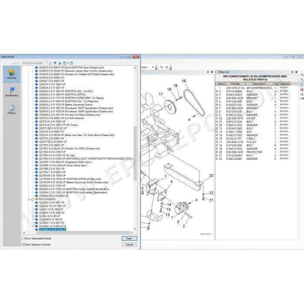Close the illustration panel with its X

(x=212, y=72)
